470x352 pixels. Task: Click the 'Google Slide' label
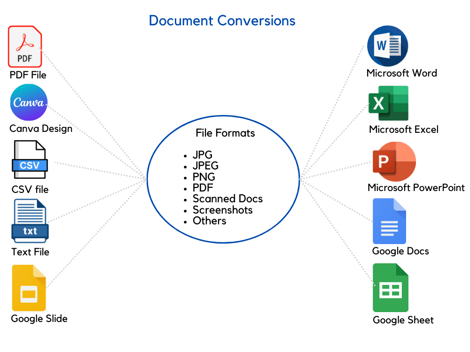[39, 319]
